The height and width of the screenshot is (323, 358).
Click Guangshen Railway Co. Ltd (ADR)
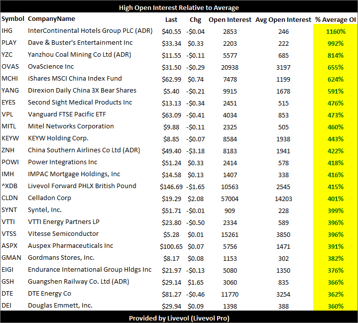click(79, 282)
